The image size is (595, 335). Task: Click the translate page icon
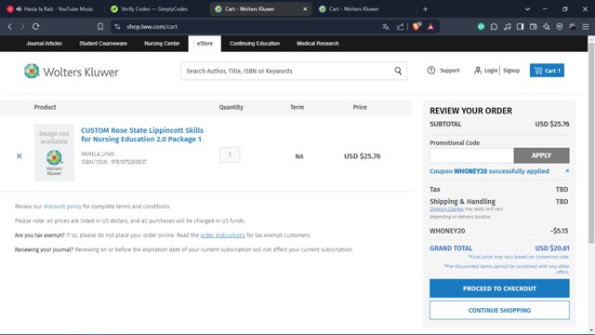pos(386,27)
